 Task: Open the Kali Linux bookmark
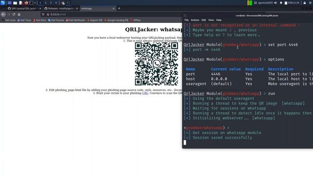tap(9, 20)
